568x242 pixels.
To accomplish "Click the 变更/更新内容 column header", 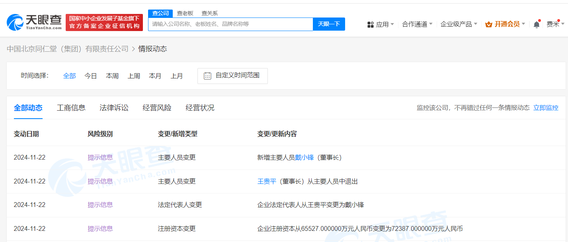I will [277, 134].
